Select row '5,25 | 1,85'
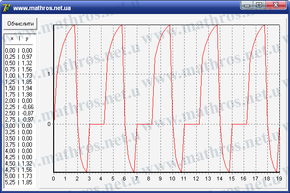The height and width of the screenshot is (193, 290). (x=19, y=182)
